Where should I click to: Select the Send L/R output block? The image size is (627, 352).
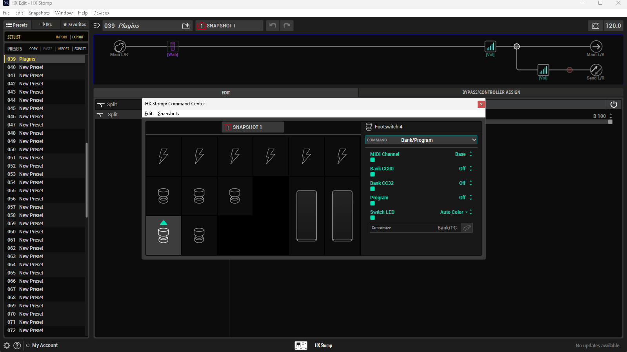596,70
